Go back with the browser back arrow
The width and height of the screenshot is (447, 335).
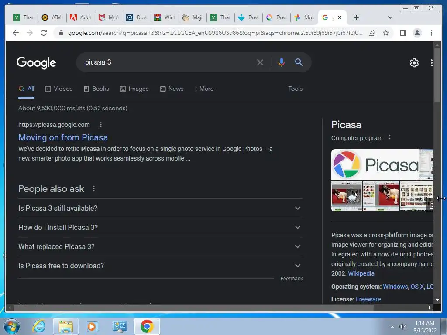click(16, 33)
